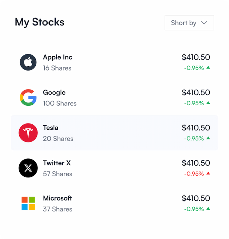Select the Microsoft stock name
Screen dimensions: 229x239
coord(57,198)
